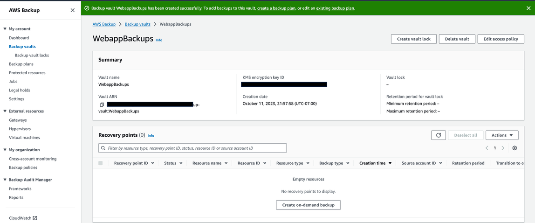Screen dimensions: 535x223
Task: Dismiss the green success banner
Action: (528, 8)
